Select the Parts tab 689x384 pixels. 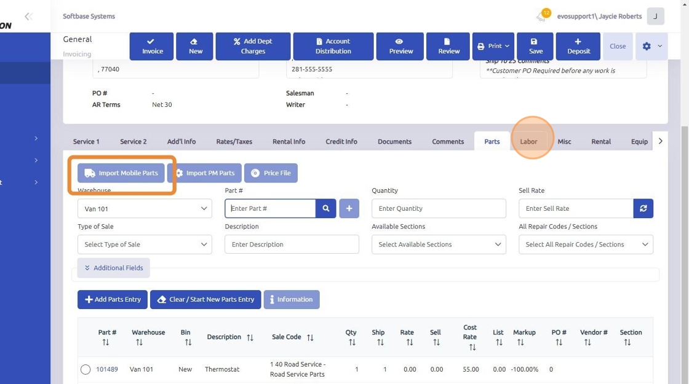[492, 141]
